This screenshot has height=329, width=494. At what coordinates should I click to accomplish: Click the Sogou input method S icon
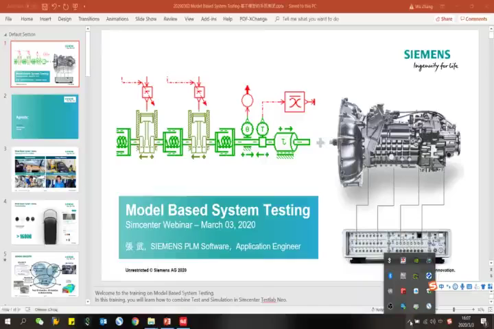(x=432, y=286)
